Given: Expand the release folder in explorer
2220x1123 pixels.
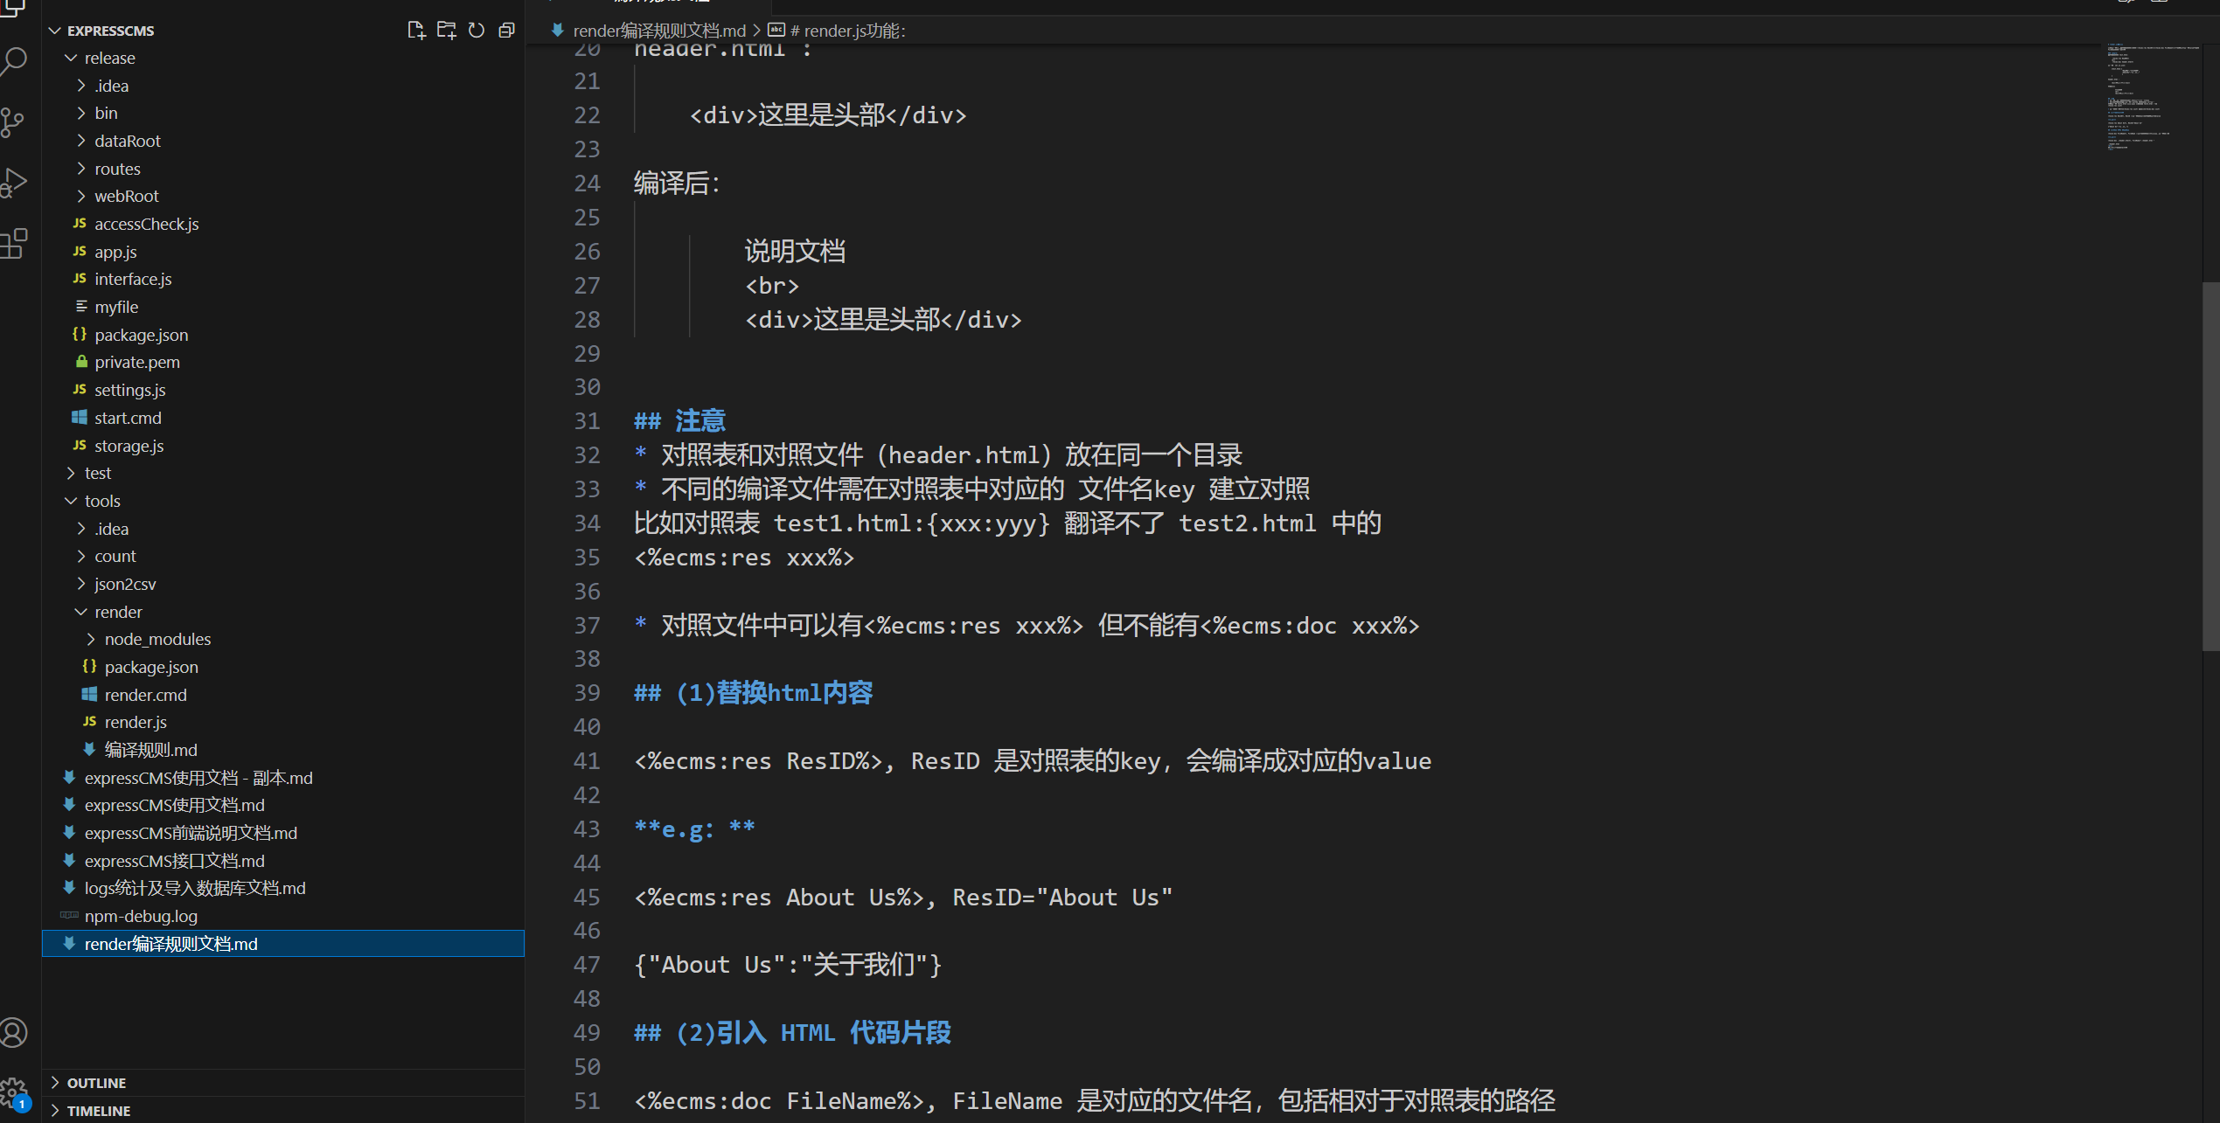Looking at the screenshot, I should click(x=110, y=58).
